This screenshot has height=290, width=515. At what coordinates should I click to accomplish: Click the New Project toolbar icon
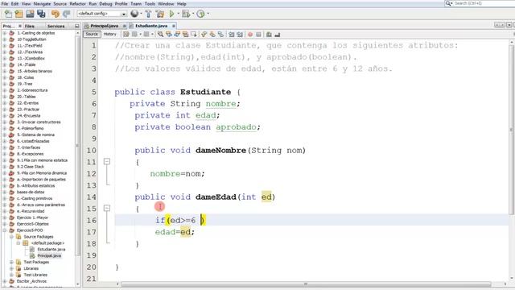point(19,14)
